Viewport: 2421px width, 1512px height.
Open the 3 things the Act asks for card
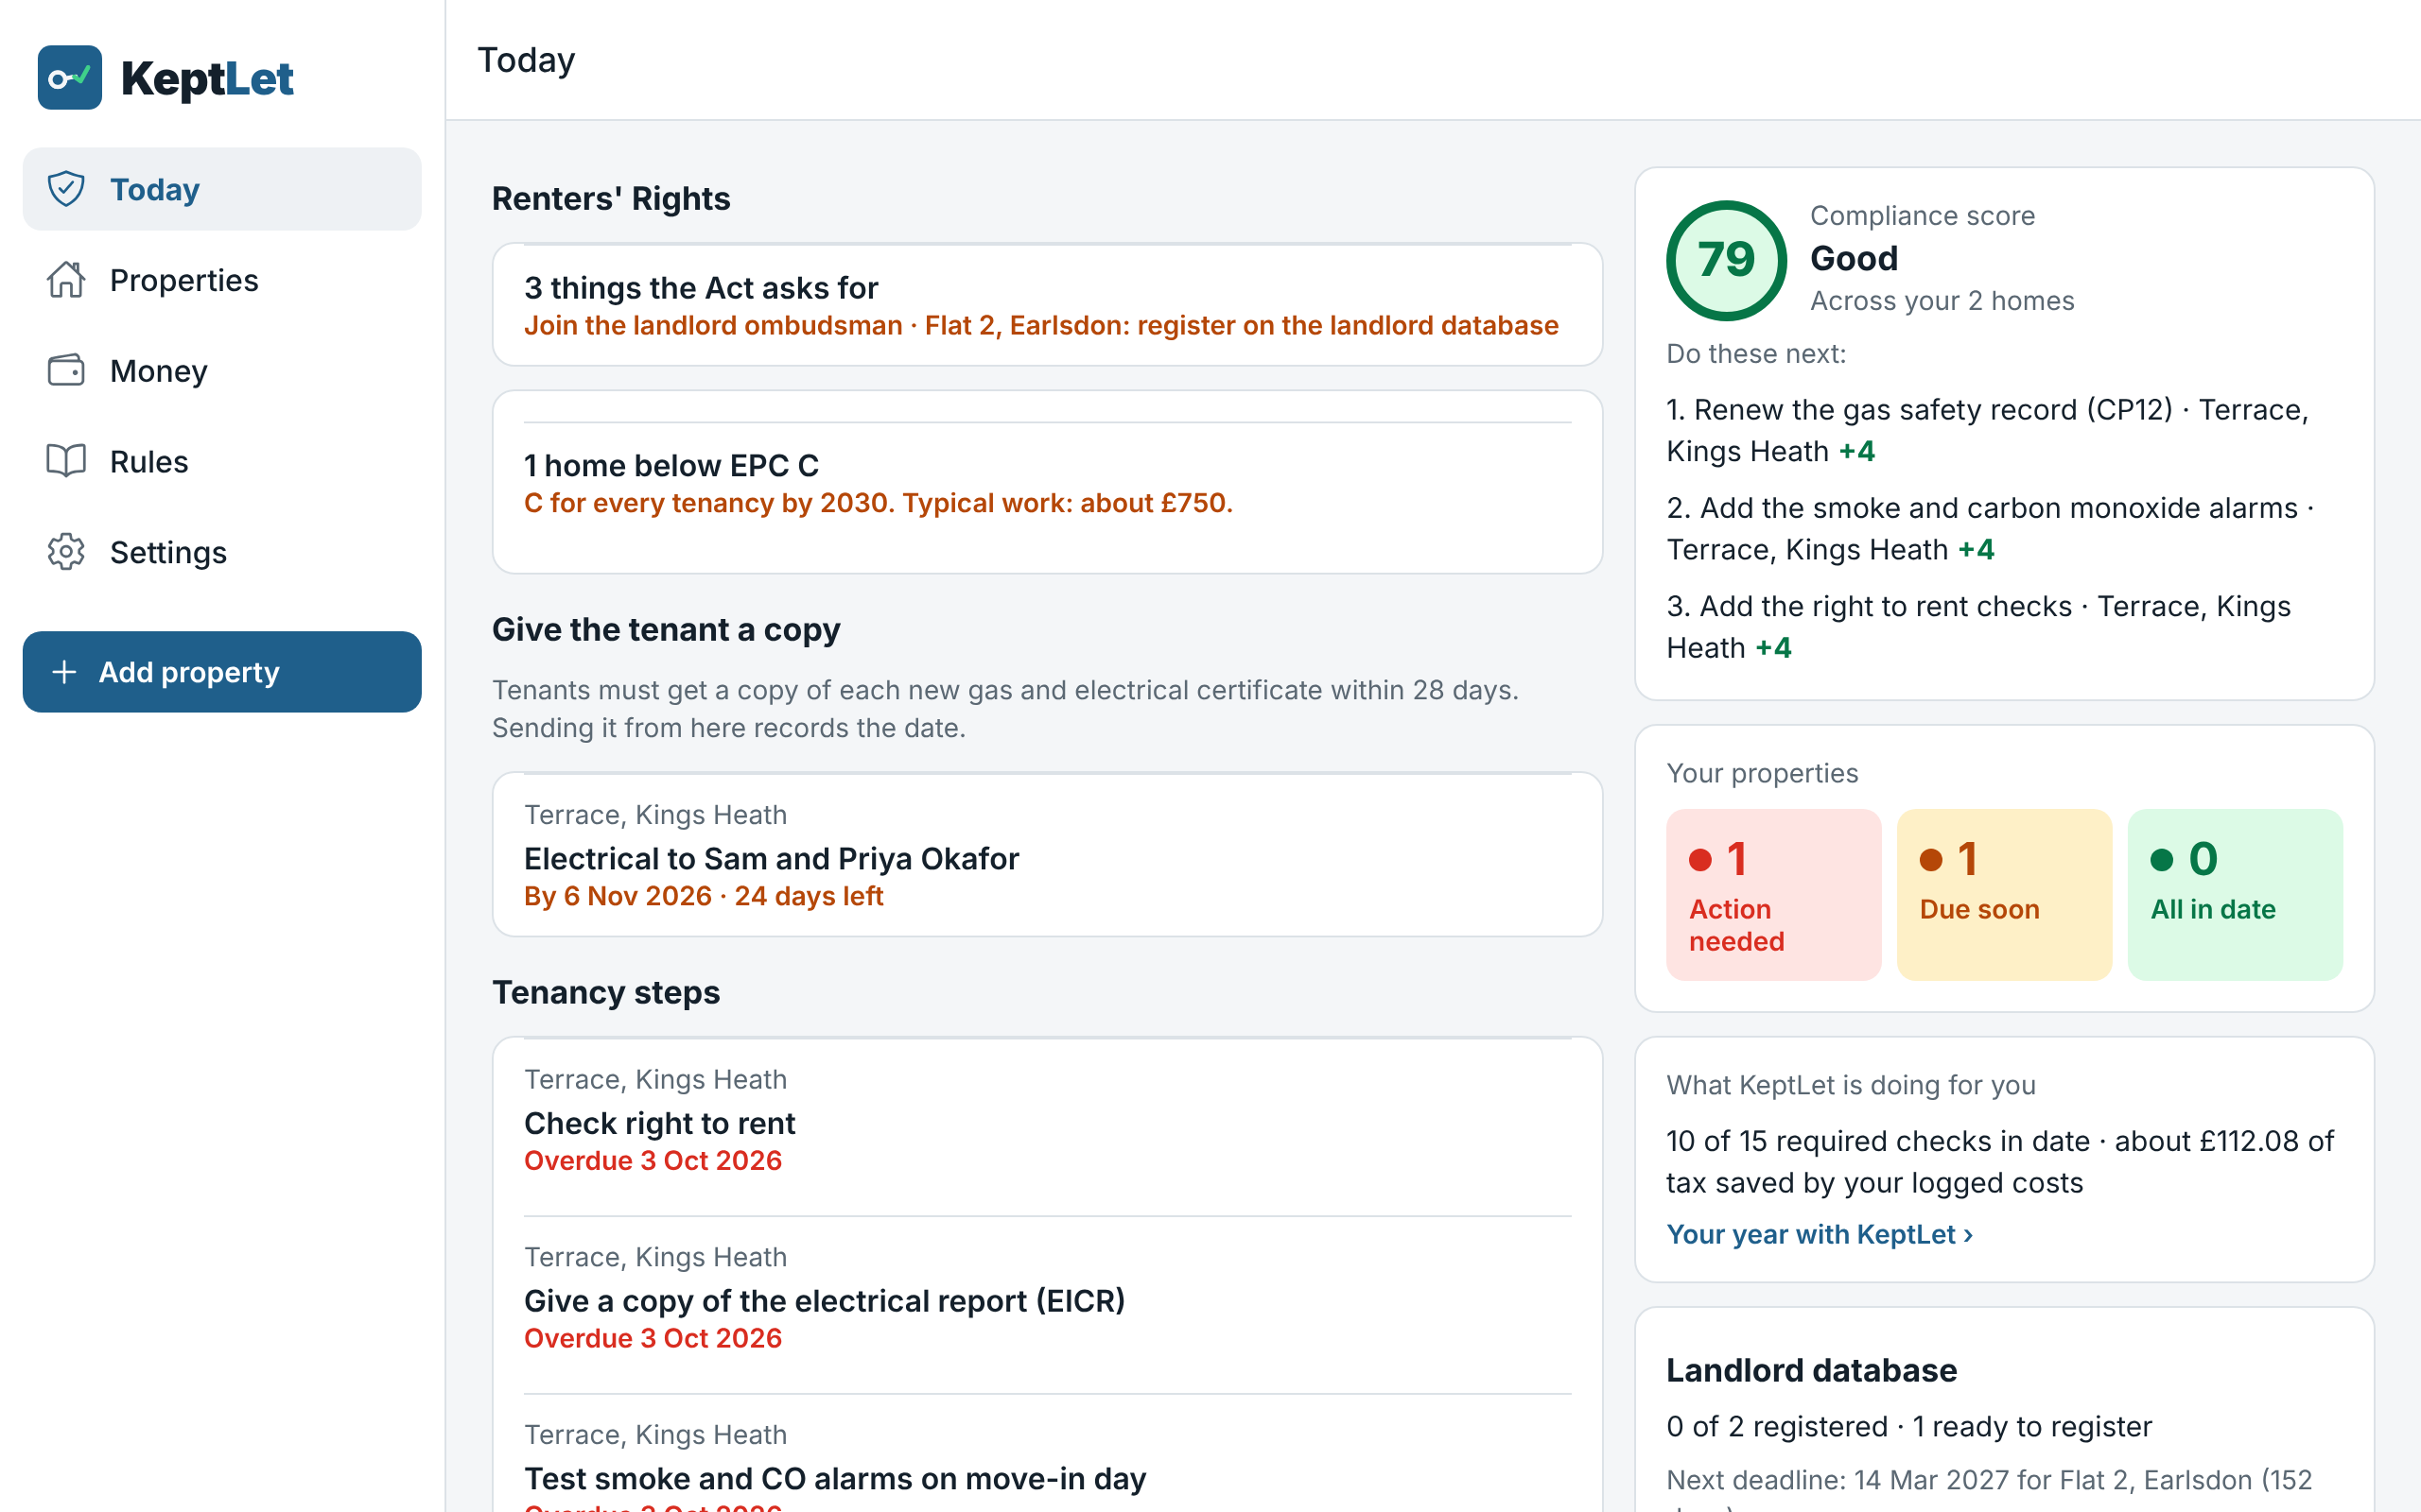pos(1048,305)
